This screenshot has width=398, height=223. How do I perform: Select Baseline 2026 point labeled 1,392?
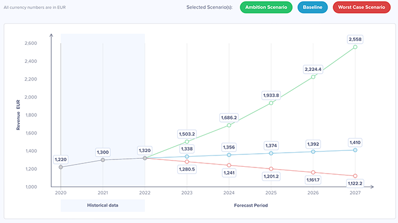[313, 152]
